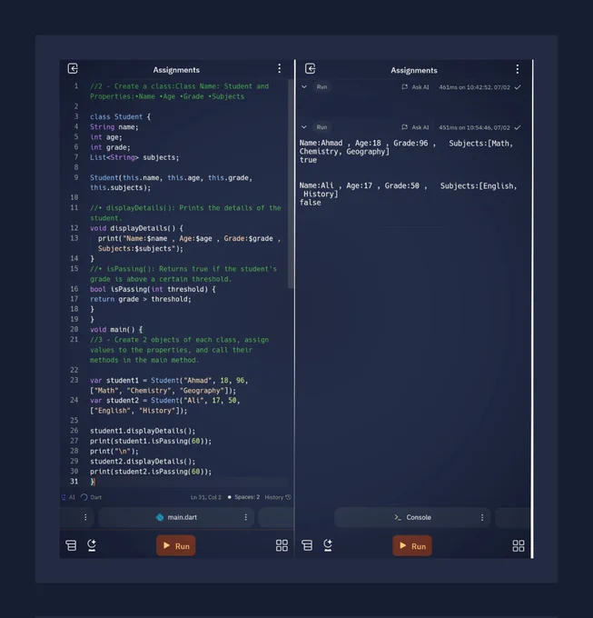Click the 'Name:Ali' console output line

[408, 190]
